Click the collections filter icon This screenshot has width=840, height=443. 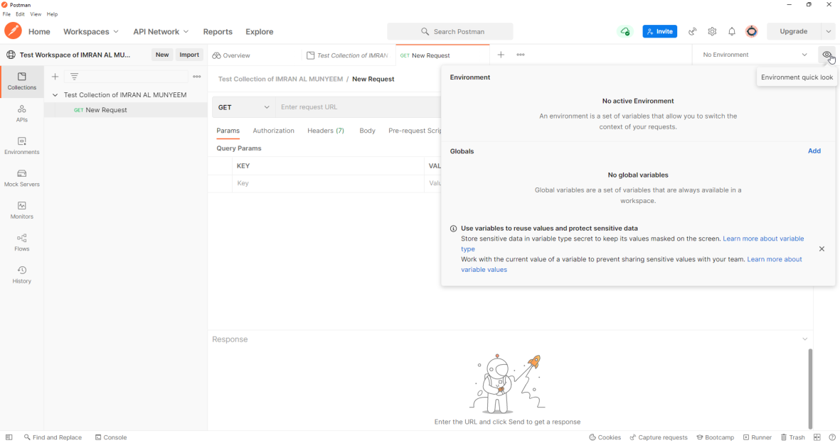pos(75,77)
